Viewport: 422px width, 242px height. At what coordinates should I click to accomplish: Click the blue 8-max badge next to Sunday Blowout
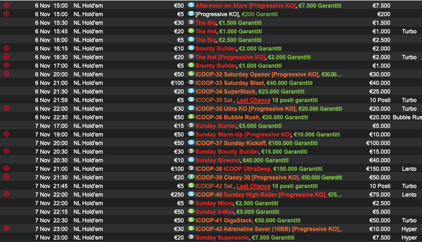(191, 160)
